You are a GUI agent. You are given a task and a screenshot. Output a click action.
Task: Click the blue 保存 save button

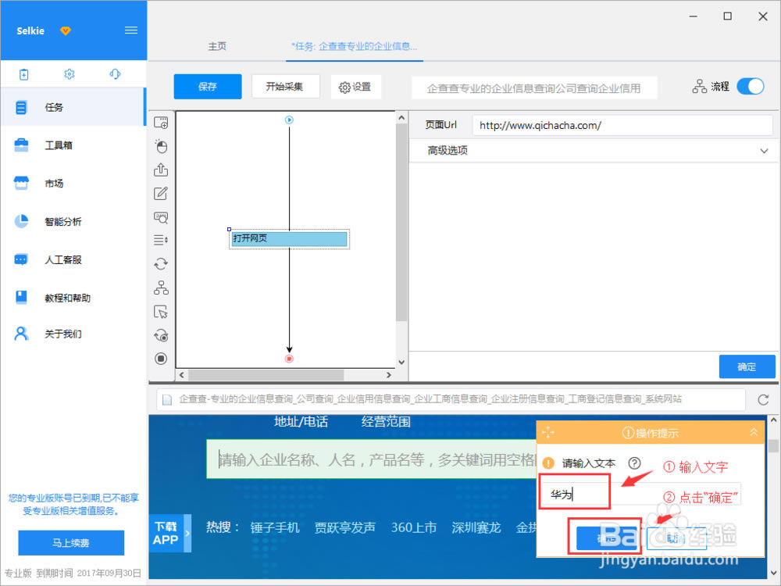point(208,87)
